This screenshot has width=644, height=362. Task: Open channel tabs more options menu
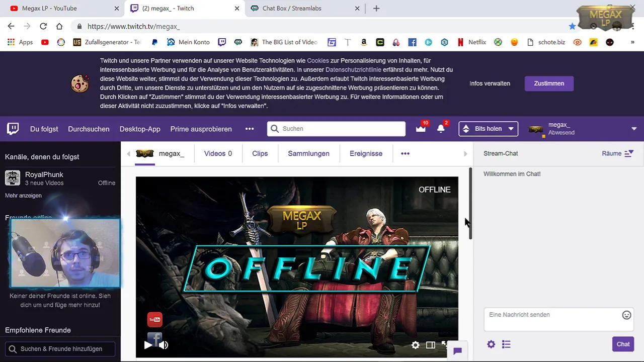pos(405,153)
